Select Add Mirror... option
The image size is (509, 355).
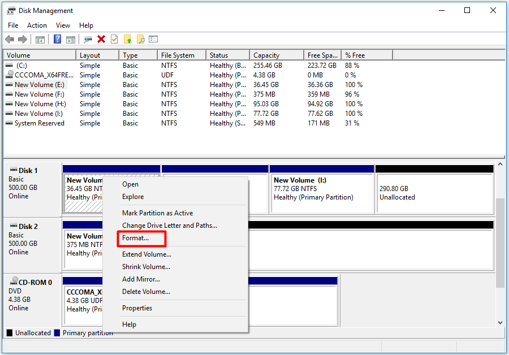(176, 279)
